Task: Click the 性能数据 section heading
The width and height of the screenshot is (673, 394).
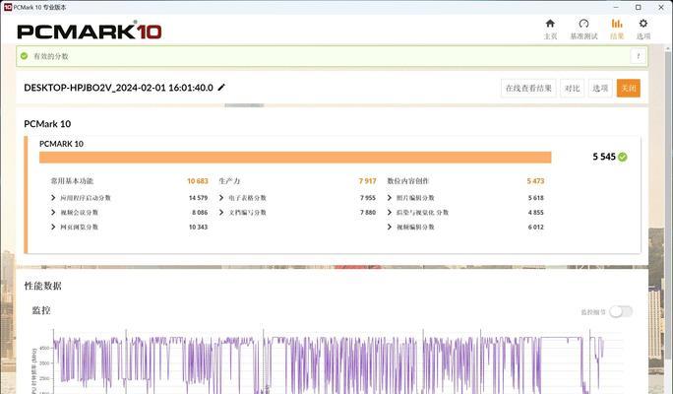Action: [42, 286]
